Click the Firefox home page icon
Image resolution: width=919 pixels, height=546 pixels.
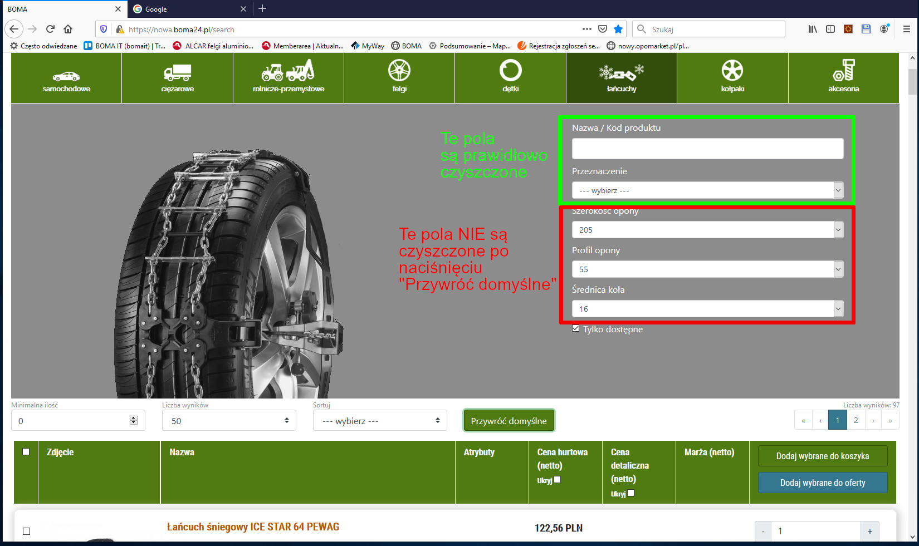pos(68,29)
